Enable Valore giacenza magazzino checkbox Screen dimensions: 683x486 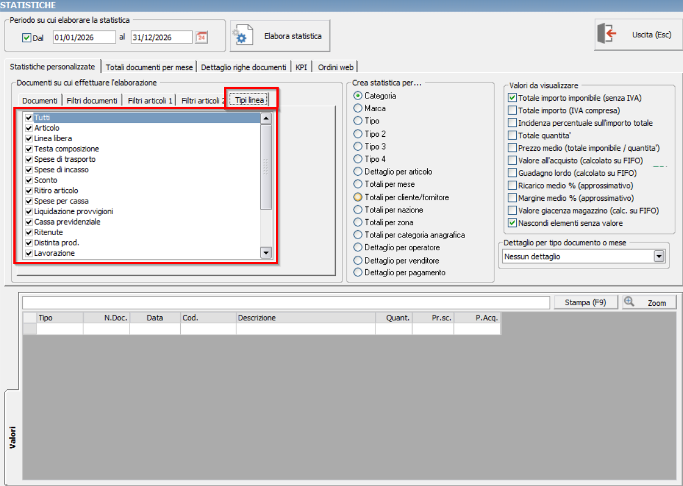pos(512,211)
